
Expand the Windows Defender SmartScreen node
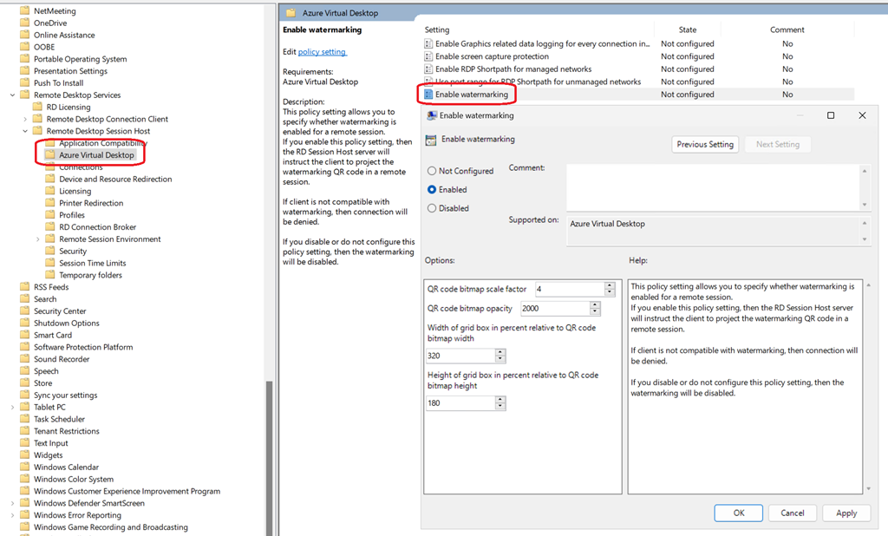pos(12,503)
